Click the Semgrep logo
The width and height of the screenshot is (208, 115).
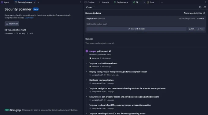click(x=13, y=110)
